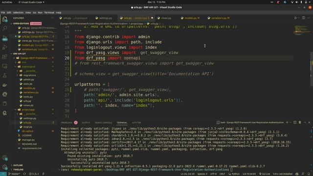This screenshot has height=176, width=313.
Task: Click Go Live status bar button
Action: click(x=265, y=174)
